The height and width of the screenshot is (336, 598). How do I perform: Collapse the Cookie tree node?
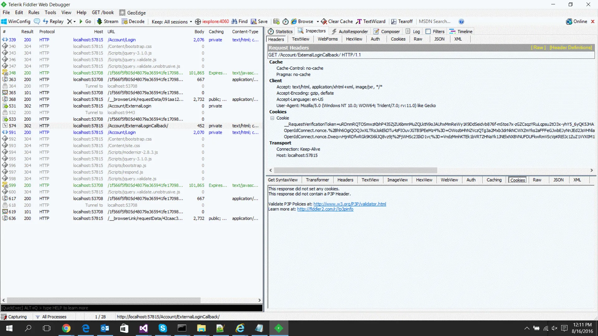[x=272, y=118]
